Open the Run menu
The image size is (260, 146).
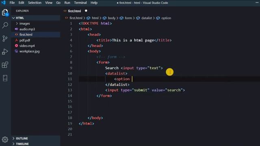tap(67, 3)
